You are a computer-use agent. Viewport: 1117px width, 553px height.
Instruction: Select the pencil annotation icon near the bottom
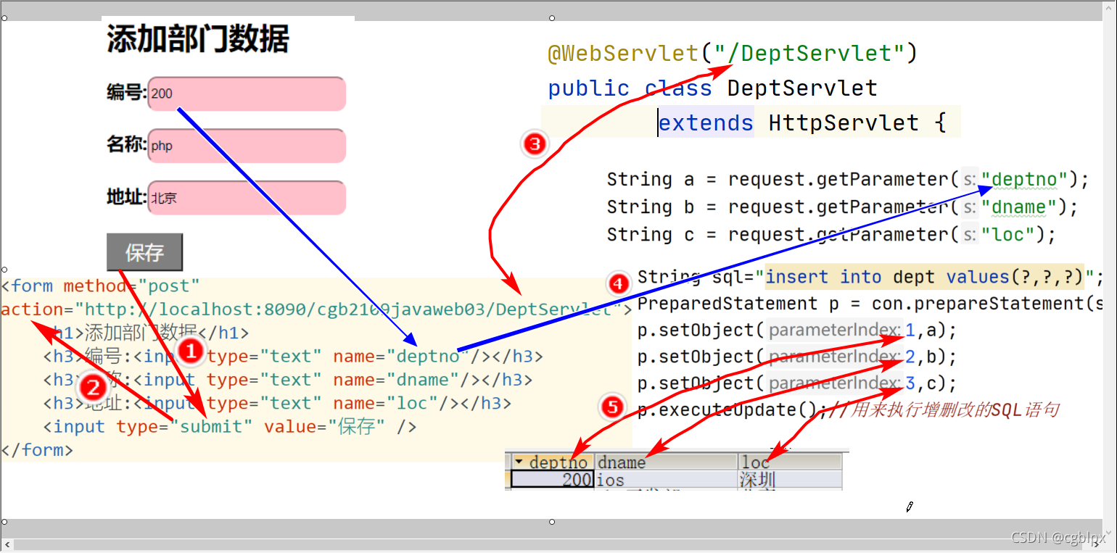[x=909, y=507]
